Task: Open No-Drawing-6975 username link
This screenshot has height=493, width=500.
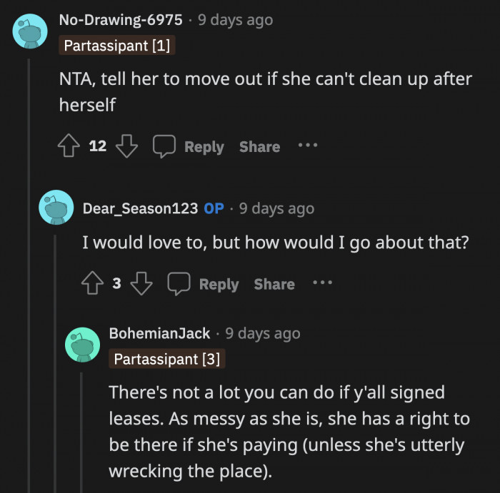Action: click(x=120, y=20)
